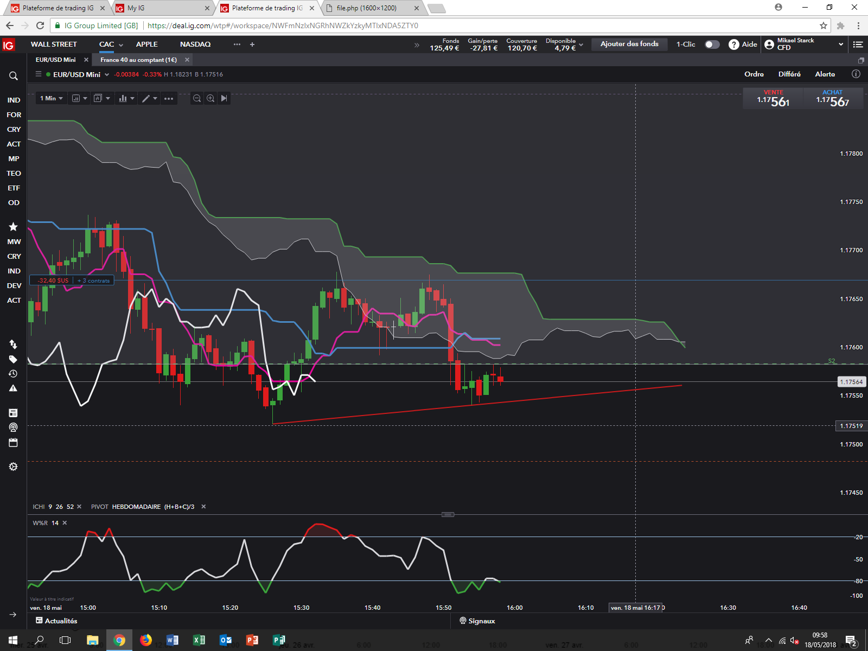Viewport: 868px width, 651px height.
Task: Click the VENTE sell price button
Action: coord(773,99)
